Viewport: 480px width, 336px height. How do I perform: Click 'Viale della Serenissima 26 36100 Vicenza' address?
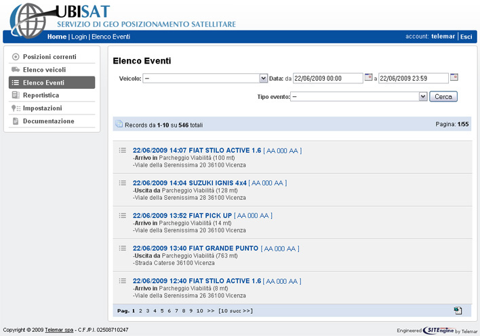coord(190,295)
